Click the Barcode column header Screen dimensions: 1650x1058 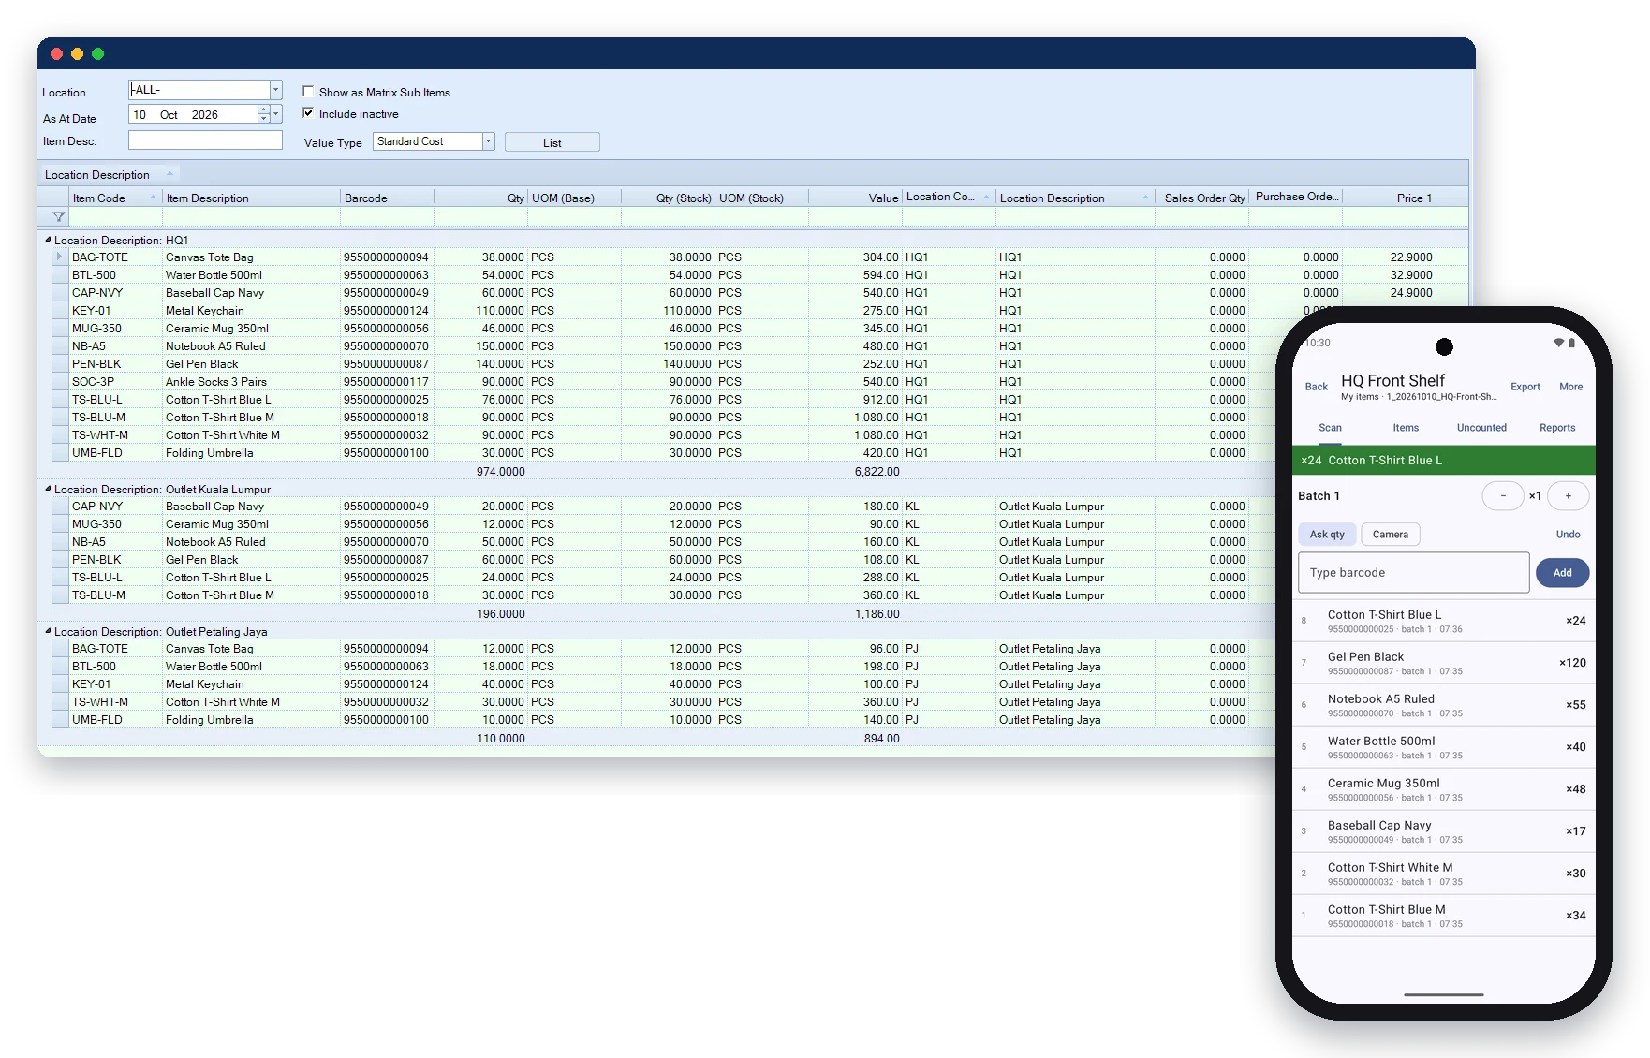pos(387,198)
